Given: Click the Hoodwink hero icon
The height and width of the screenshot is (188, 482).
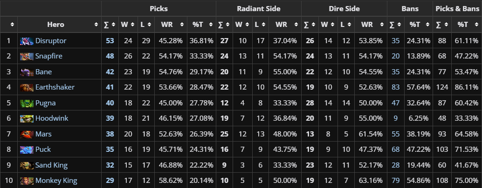Looking at the screenshot, I should [x=27, y=118].
